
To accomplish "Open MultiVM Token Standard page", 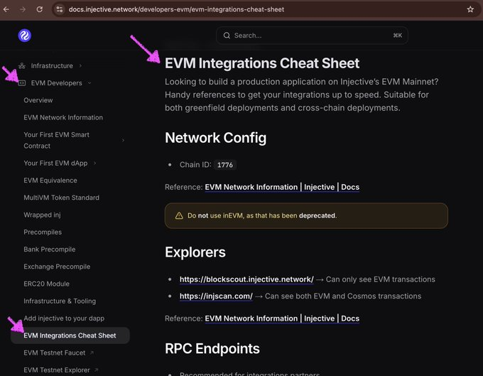I will pyautogui.click(x=61, y=198).
